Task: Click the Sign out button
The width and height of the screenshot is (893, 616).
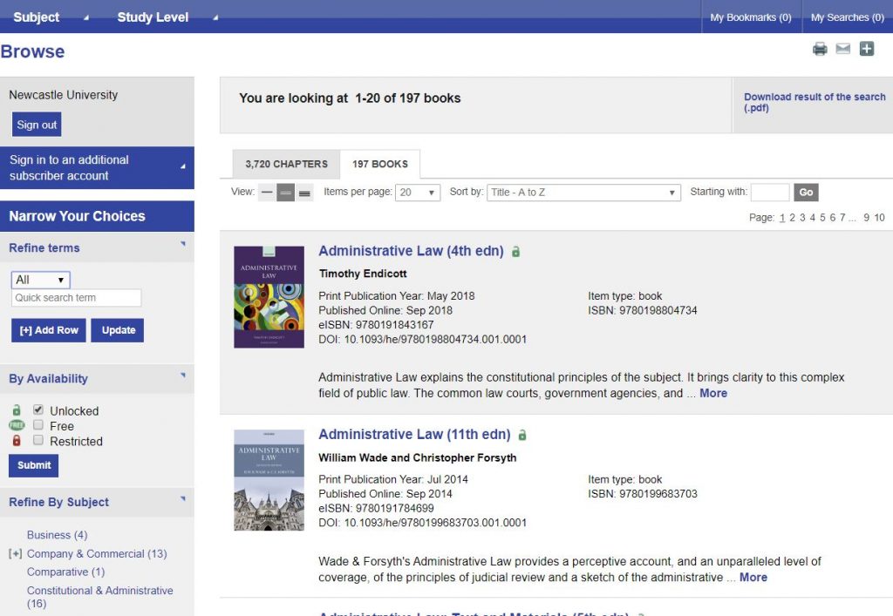Action: click(x=37, y=125)
